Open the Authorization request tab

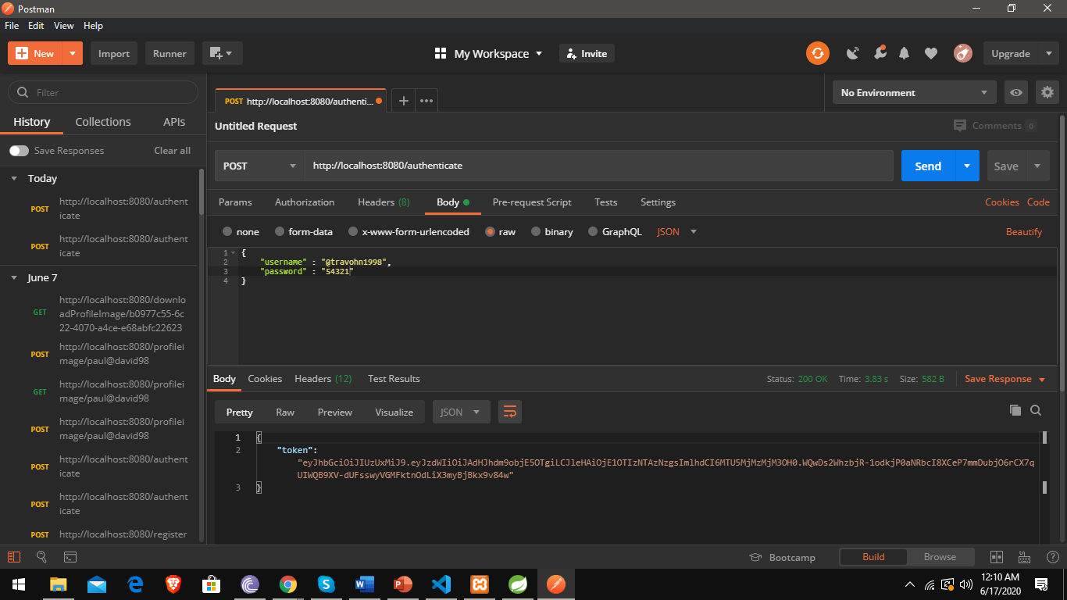[305, 202]
